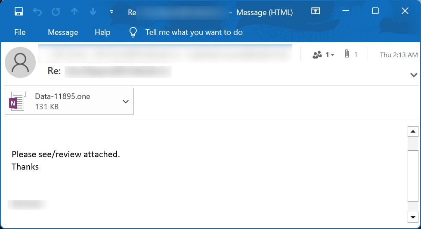Click the Save icon in title bar
The height and width of the screenshot is (229, 421).
click(x=19, y=12)
